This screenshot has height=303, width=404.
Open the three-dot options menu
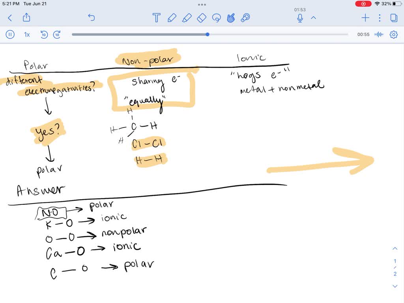tap(379, 18)
